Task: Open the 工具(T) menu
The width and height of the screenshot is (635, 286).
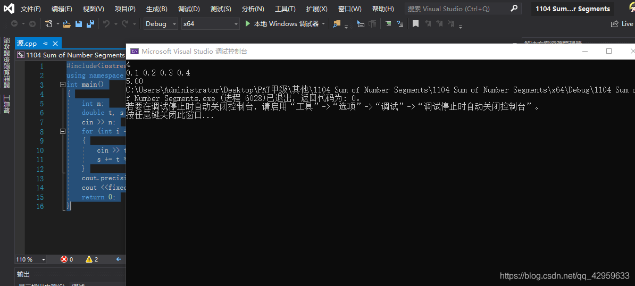Action: tap(285, 9)
